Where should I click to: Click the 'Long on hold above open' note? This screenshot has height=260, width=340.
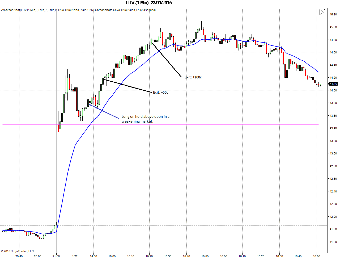pyautogui.click(x=145, y=119)
